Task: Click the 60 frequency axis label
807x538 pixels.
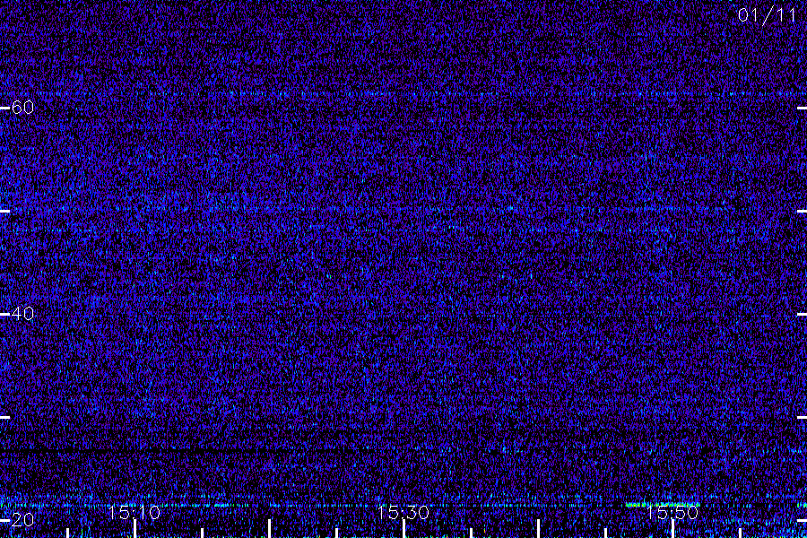Action: click(x=22, y=108)
